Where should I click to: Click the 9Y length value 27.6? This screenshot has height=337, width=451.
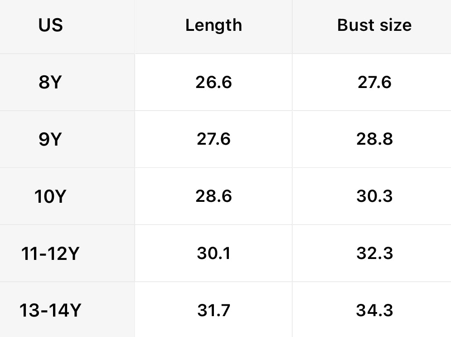[213, 139]
